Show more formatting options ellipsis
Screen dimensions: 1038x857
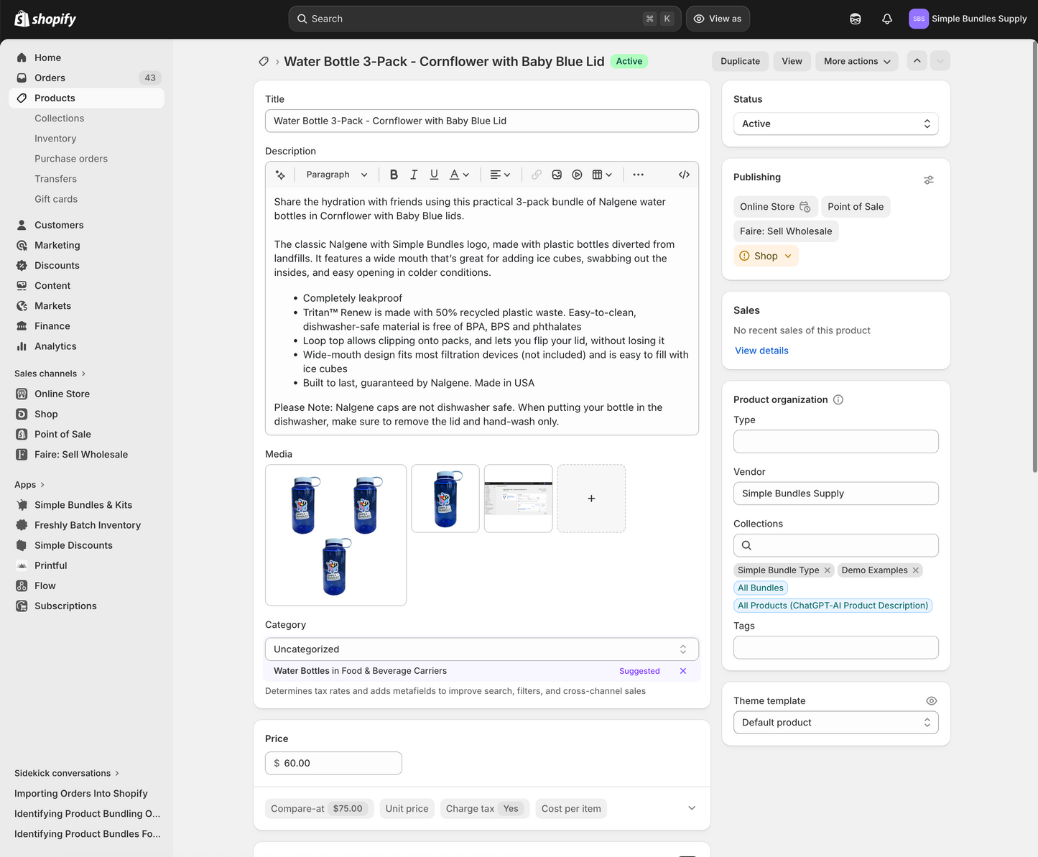639,175
